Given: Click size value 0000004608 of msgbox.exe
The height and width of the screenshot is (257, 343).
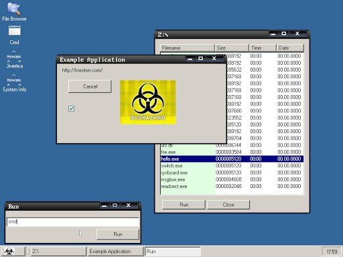Looking at the screenshot, I should (x=228, y=179).
